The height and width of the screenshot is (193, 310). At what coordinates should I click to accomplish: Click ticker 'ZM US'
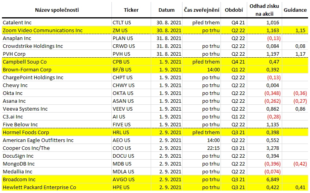(120, 31)
